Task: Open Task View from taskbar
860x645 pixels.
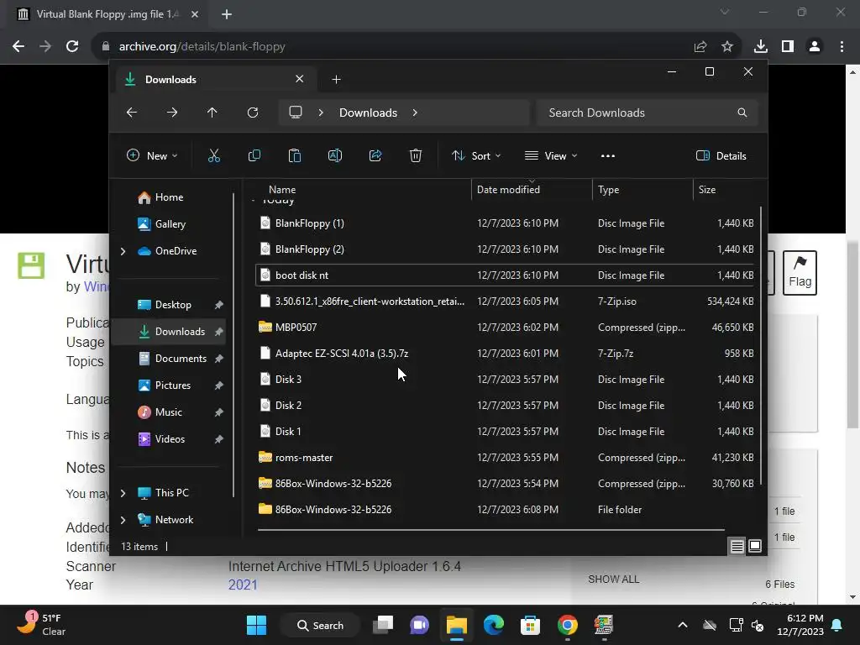Action: click(x=383, y=625)
